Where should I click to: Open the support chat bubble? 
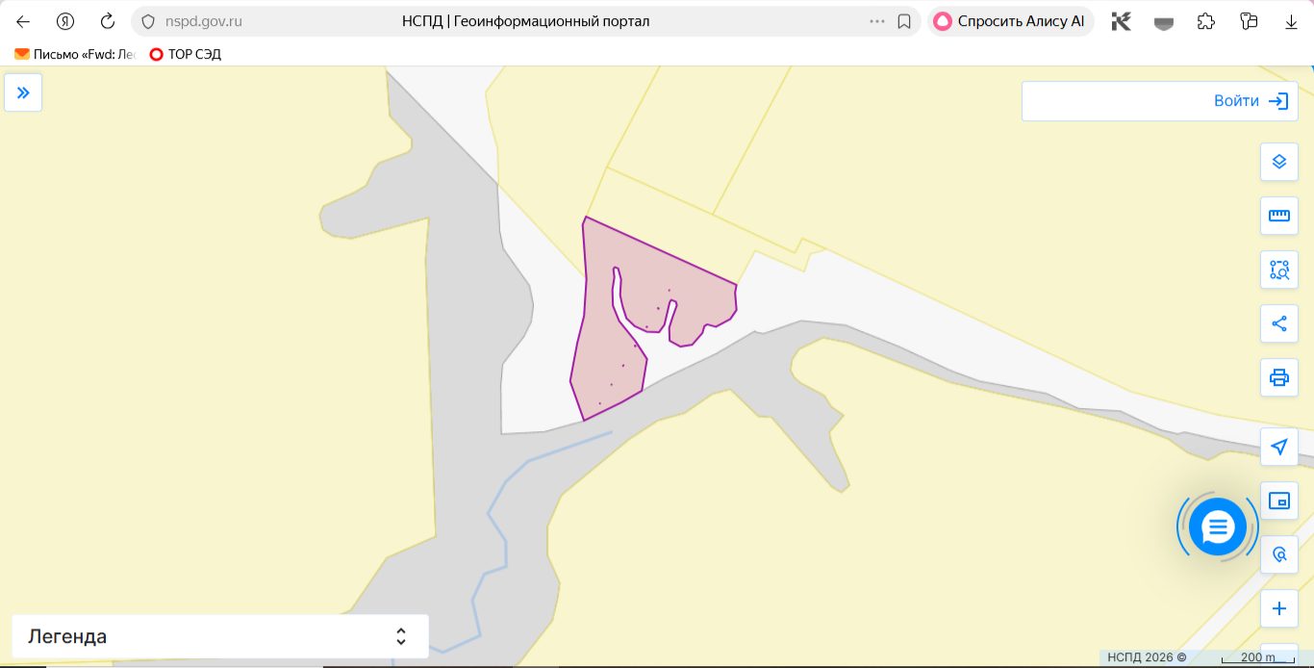(x=1218, y=527)
